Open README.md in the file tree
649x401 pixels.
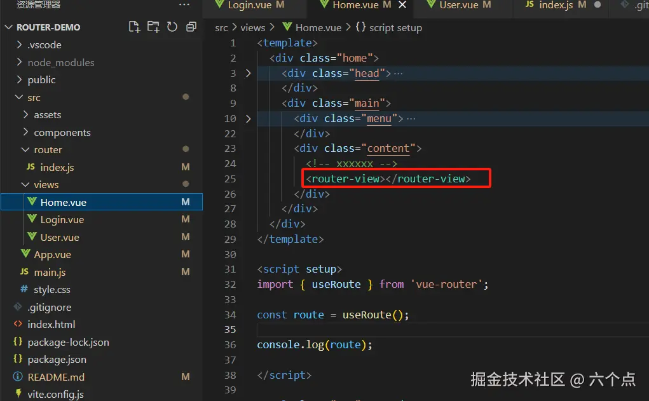(102, 377)
